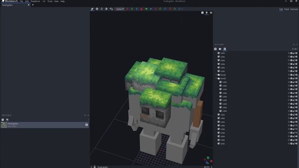299x168 pixels.
Task: Toggle export for the bone3 group
Action: click(291, 78)
